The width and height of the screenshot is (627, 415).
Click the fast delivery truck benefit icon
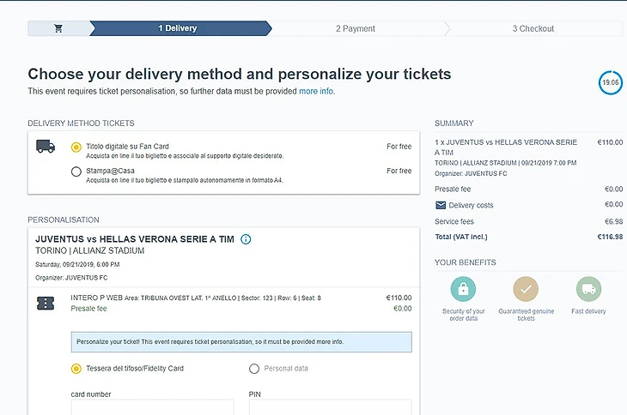tap(588, 289)
